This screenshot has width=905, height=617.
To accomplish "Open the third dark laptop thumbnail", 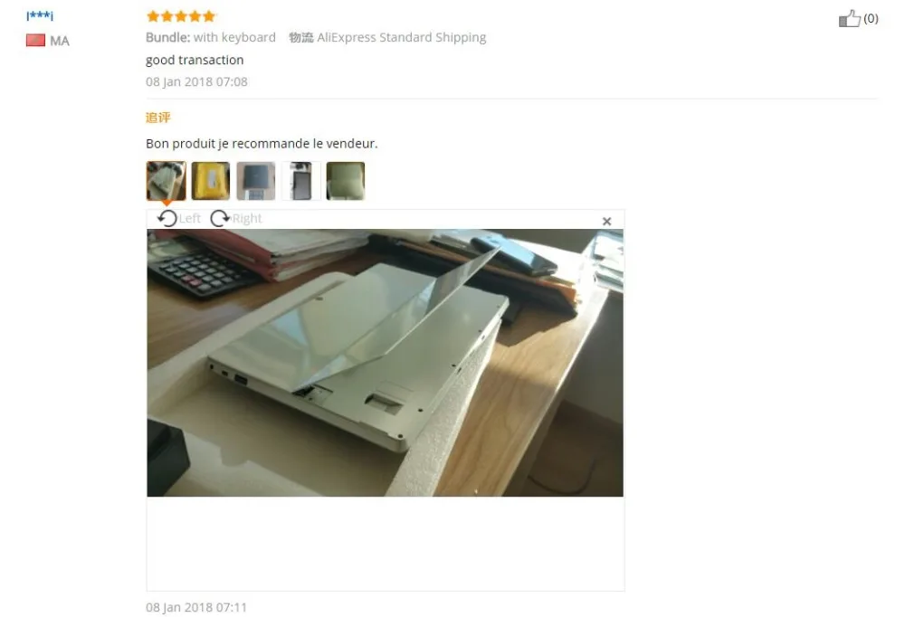I will (256, 181).
